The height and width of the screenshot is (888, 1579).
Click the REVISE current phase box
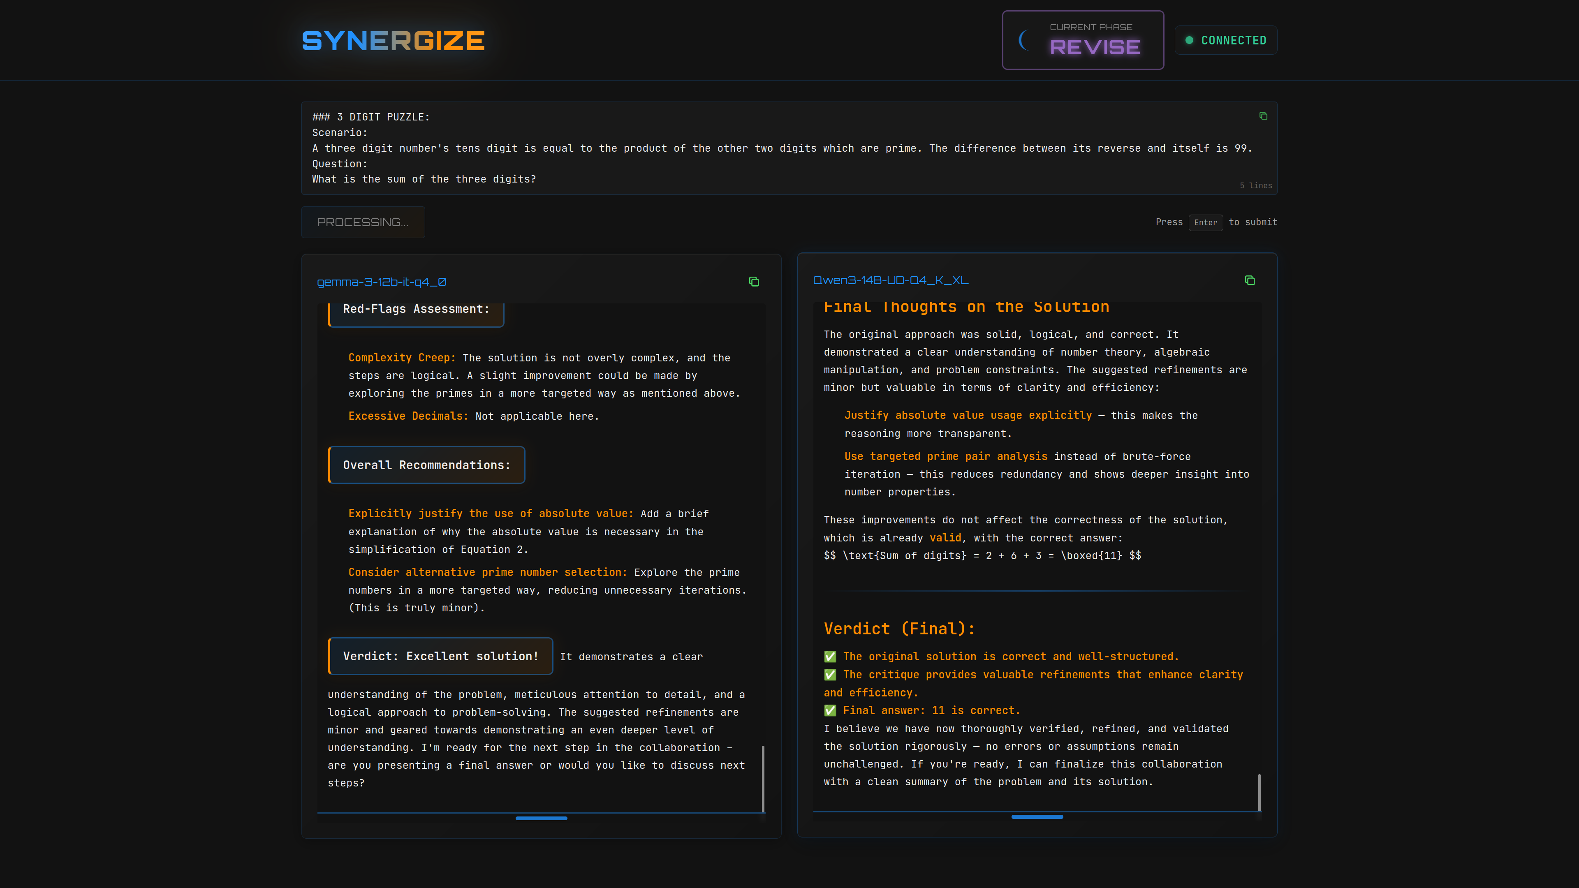point(1083,40)
